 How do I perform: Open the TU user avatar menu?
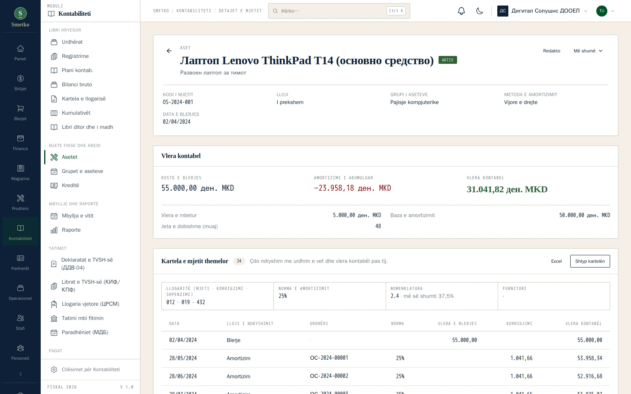tap(605, 11)
